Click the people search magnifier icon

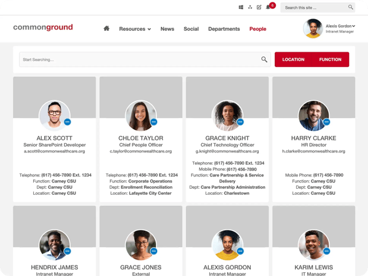click(x=264, y=60)
